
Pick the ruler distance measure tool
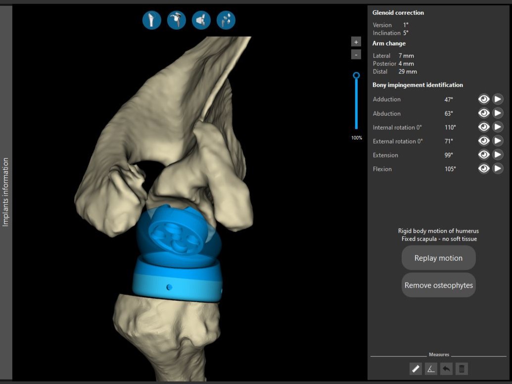click(x=416, y=369)
